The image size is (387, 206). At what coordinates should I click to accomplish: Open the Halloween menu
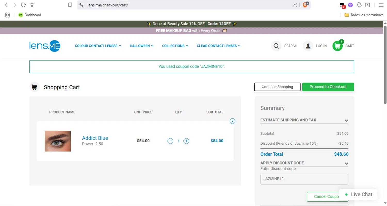142,46
